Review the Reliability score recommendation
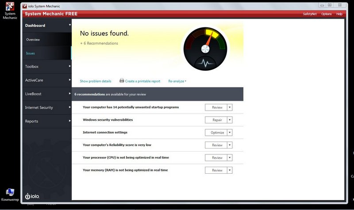354x210 pixels. coord(216,145)
